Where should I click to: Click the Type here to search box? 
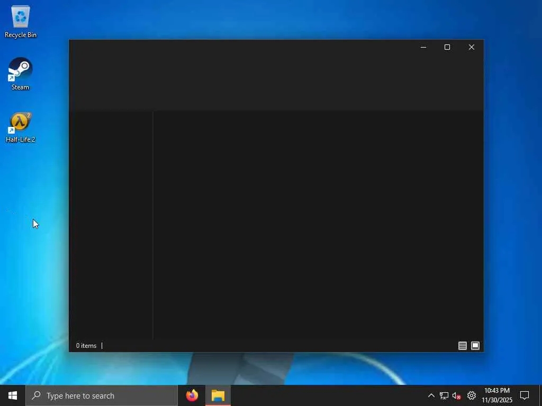tap(102, 395)
